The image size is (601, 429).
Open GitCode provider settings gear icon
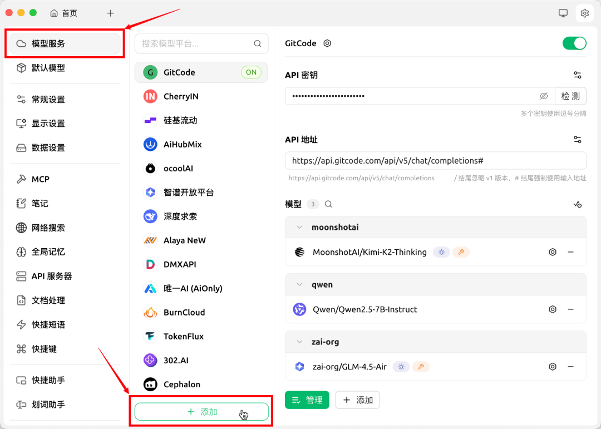point(327,43)
